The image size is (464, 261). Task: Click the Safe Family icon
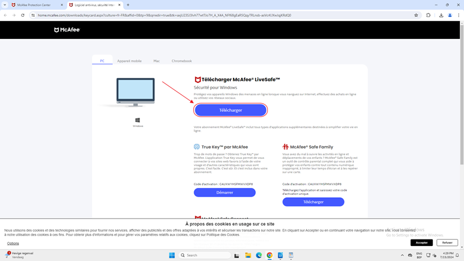click(285, 147)
